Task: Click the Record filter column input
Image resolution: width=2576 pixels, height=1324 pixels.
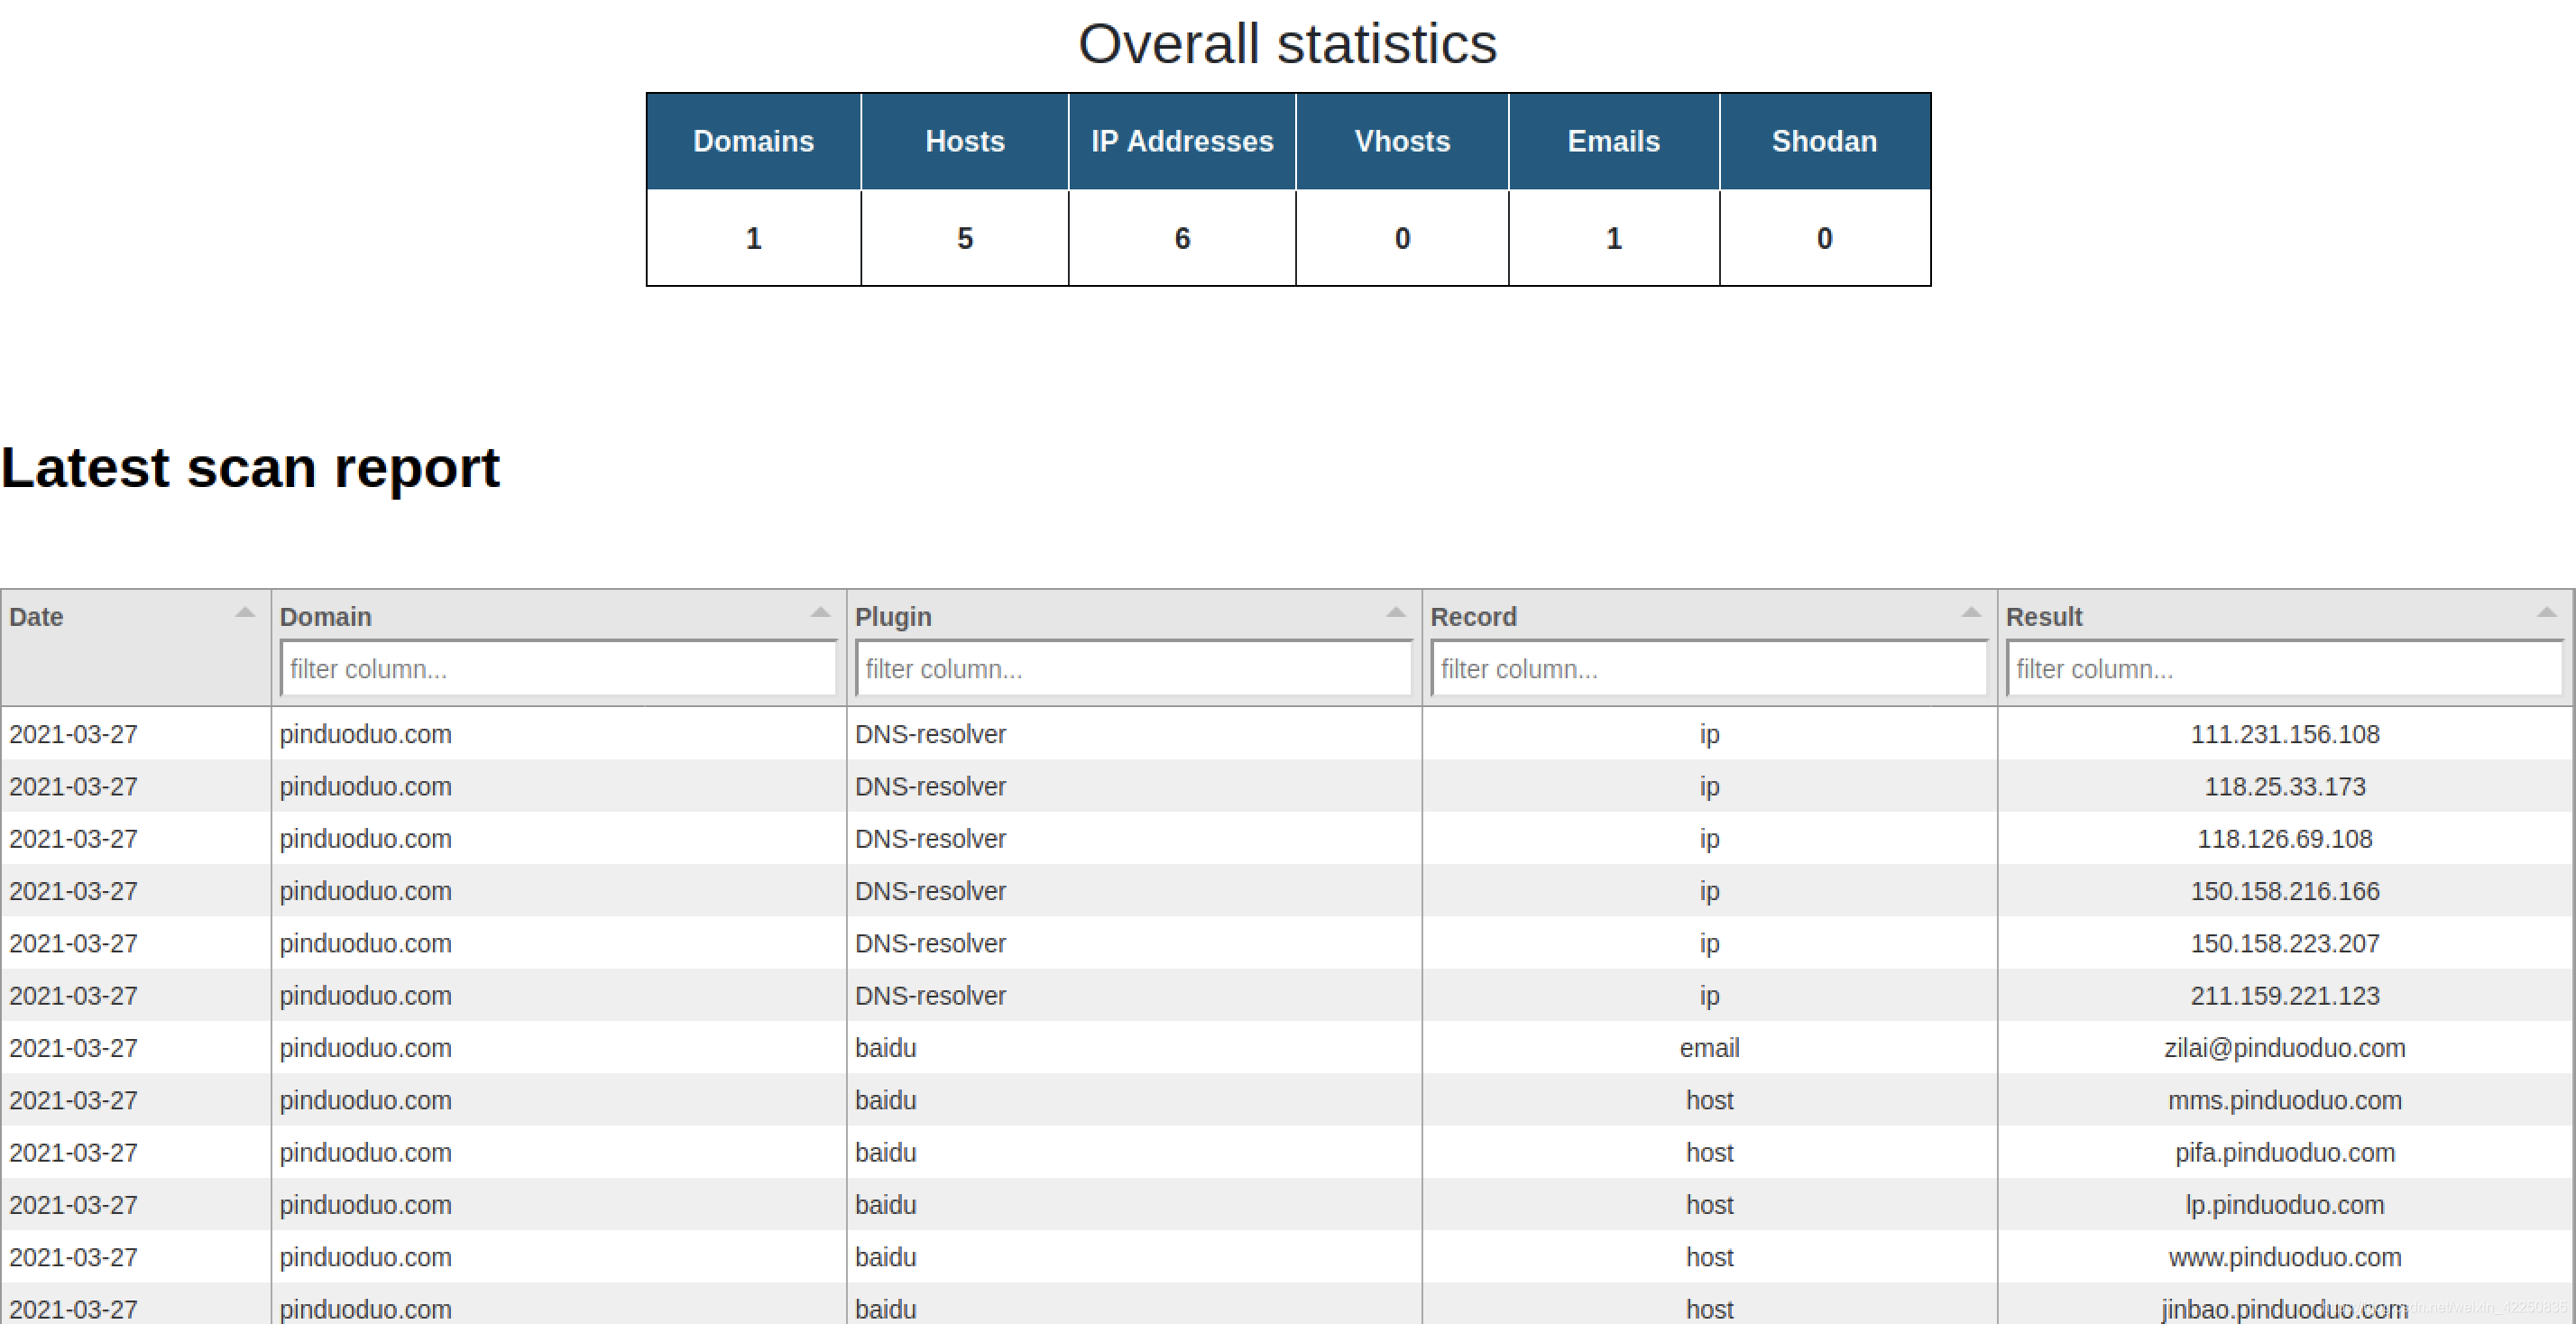Action: coord(1709,668)
